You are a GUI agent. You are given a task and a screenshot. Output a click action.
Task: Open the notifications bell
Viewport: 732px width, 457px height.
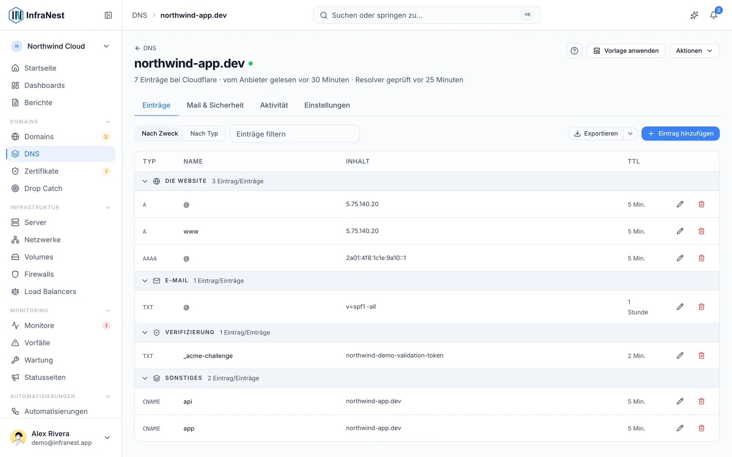click(x=713, y=15)
